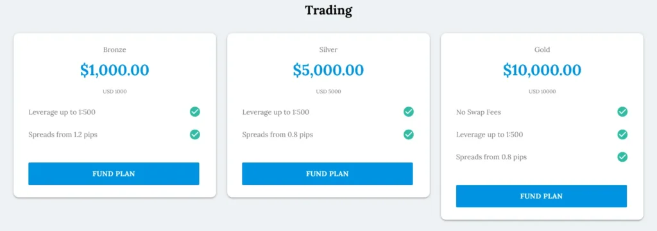Click Bronze leverage up to 1:500 checkmark icon

195,112
